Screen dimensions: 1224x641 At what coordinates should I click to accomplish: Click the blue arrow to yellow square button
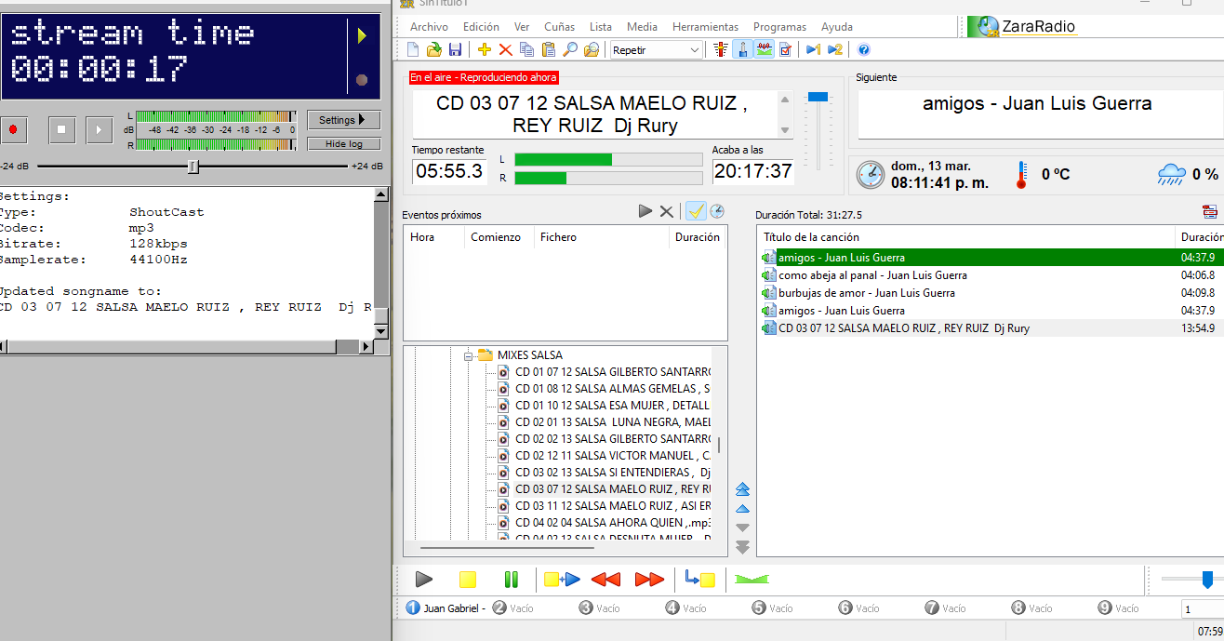699,580
